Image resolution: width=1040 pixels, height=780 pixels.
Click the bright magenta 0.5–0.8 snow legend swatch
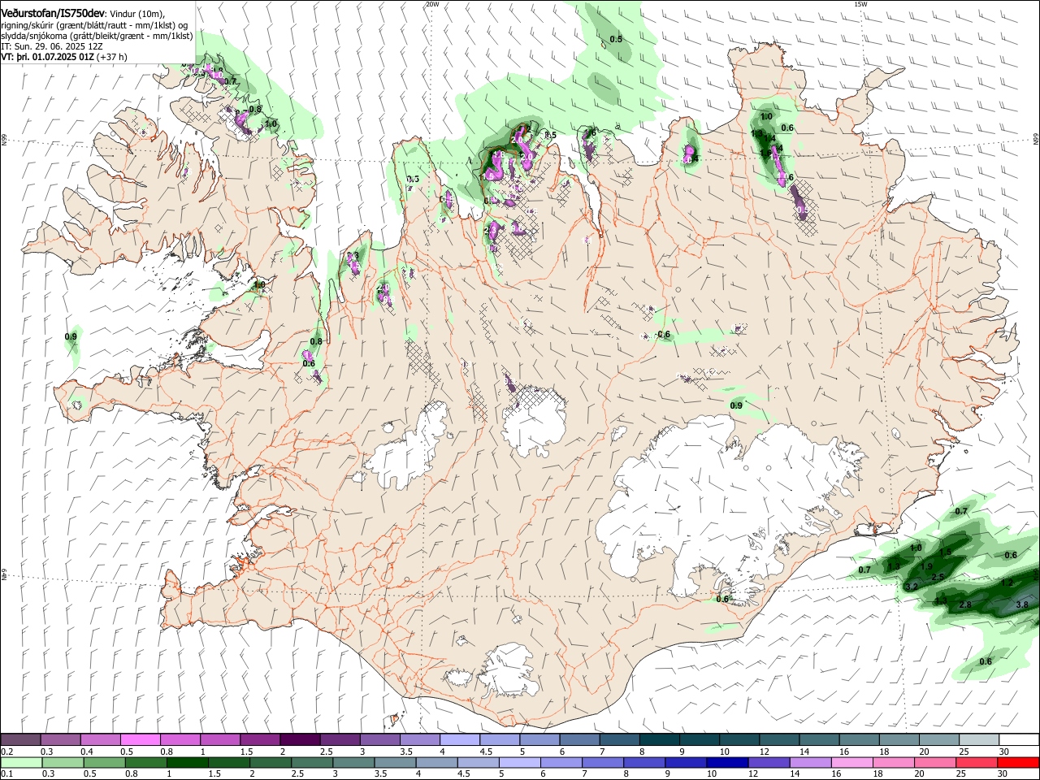141,740
